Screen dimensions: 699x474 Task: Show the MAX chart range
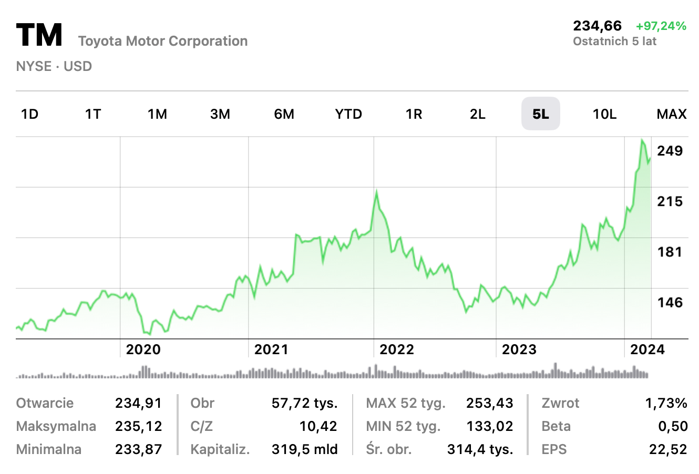pyautogui.click(x=672, y=114)
